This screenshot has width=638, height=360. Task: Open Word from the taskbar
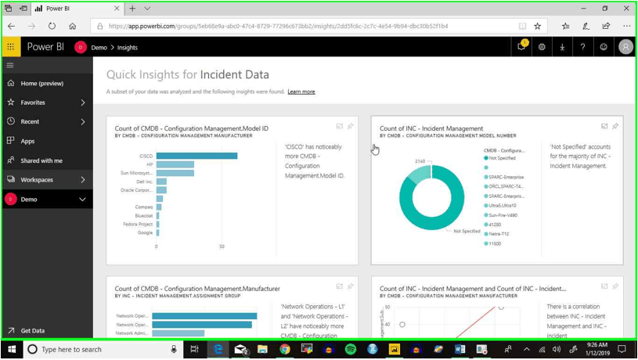click(x=460, y=349)
